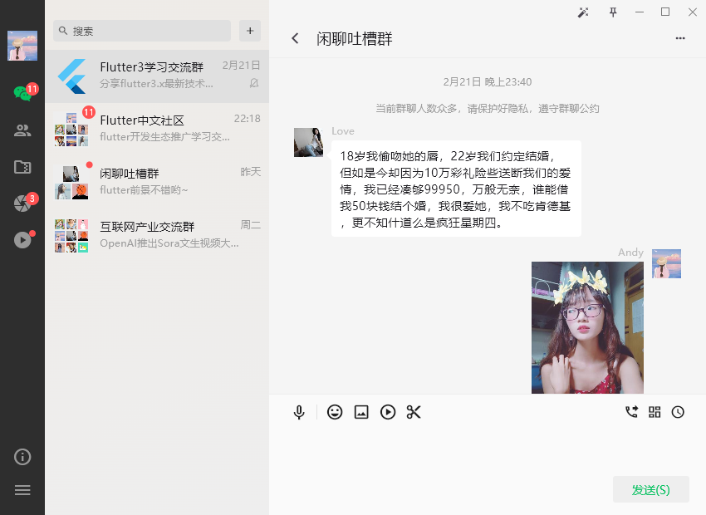Click the group privacy notice text
Viewport: 706px width, 515px height.
488,109
